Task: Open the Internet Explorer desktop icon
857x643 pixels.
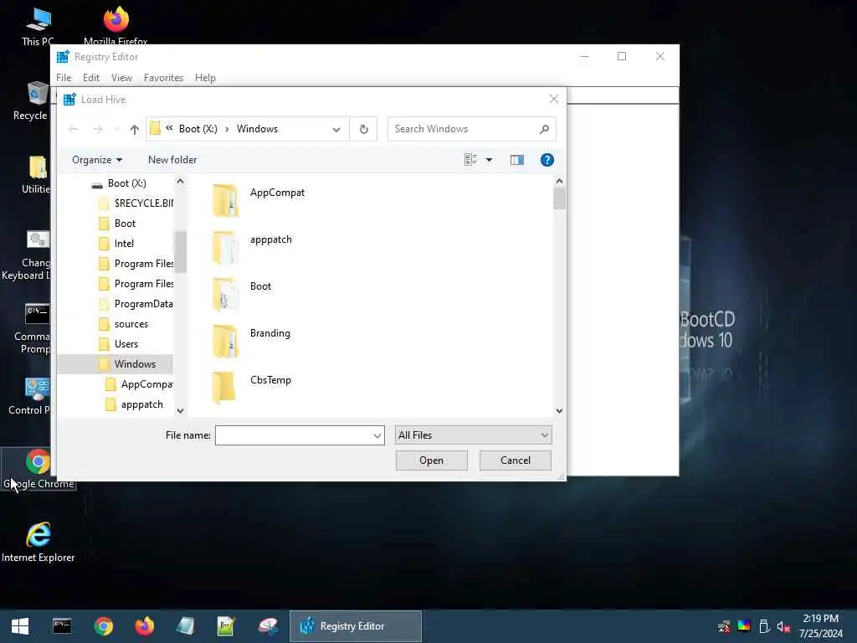Action: tap(38, 543)
